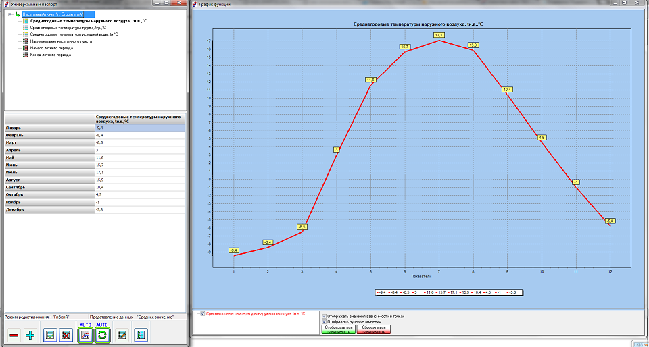Image resolution: width=649 pixels, height=347 pixels.
Task: Click the '3' value cell for Апрель
Action: point(139,150)
